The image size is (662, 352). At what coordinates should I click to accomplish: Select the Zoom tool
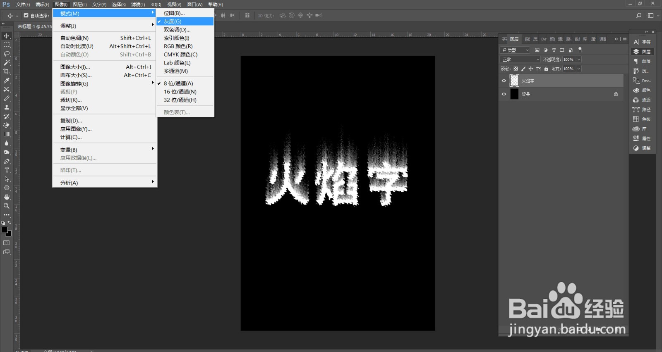(7, 206)
